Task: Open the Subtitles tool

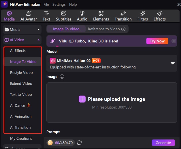Action: pos(63,16)
